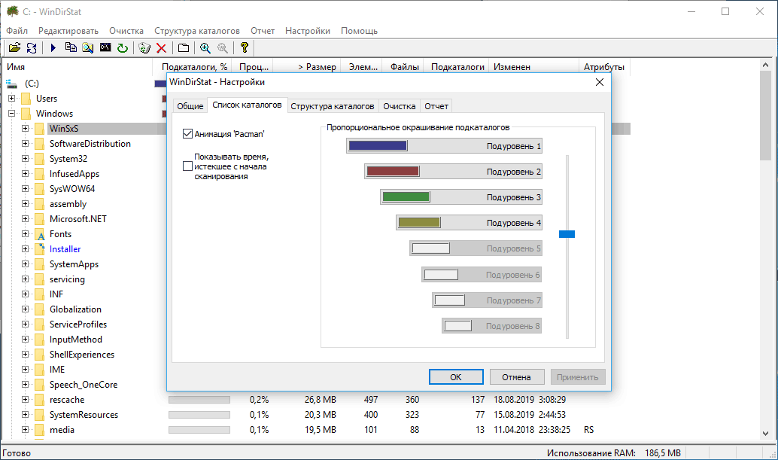Enable showing elapsed scan time checkbox
Image resolution: width=778 pixels, height=460 pixels.
click(187, 166)
